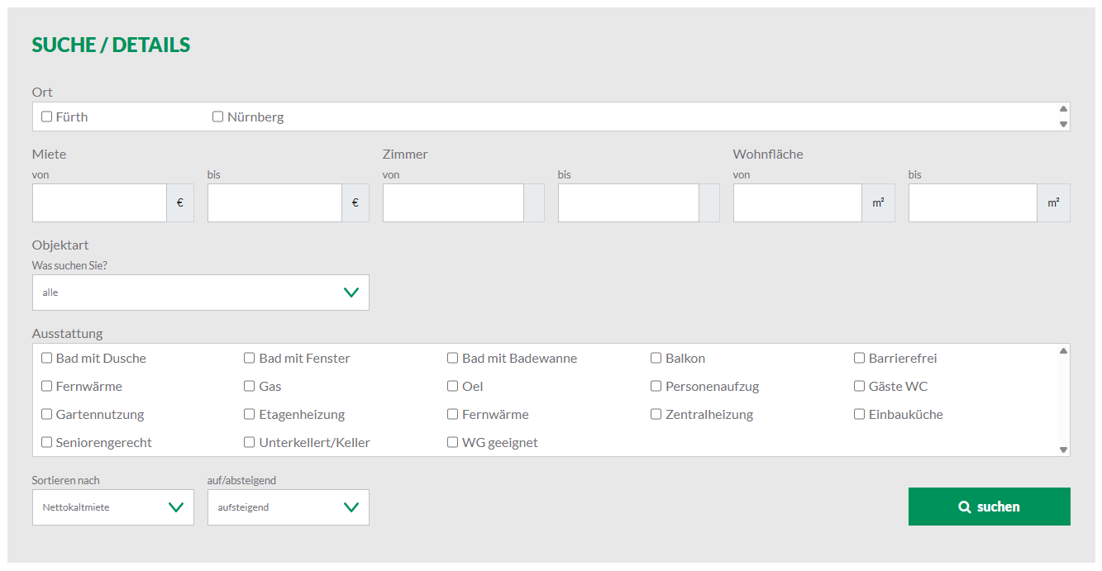Click the green suchen search button
Image resolution: width=1102 pixels, height=571 pixels.
tap(989, 507)
